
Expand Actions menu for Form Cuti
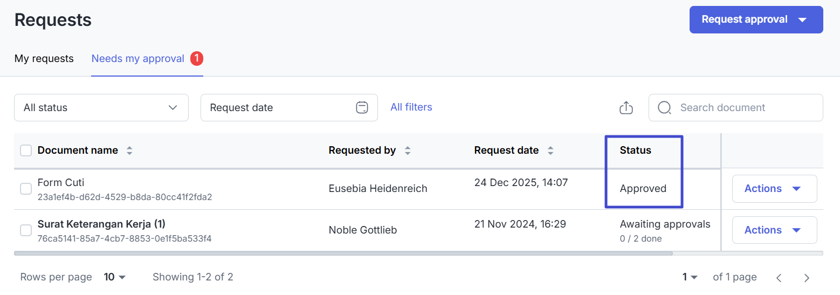pyautogui.click(x=774, y=189)
